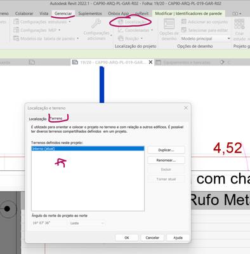Screen dimensions: 250x254
Task: Switch to the Vista ribbon tab
Action: click(44, 13)
